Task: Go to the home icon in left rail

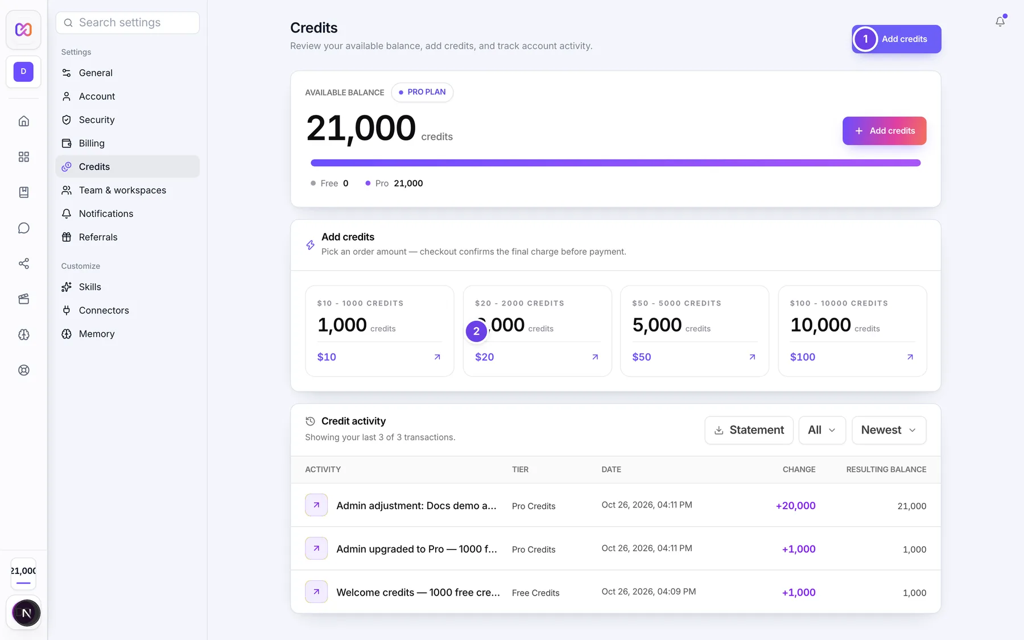Action: coord(24,121)
